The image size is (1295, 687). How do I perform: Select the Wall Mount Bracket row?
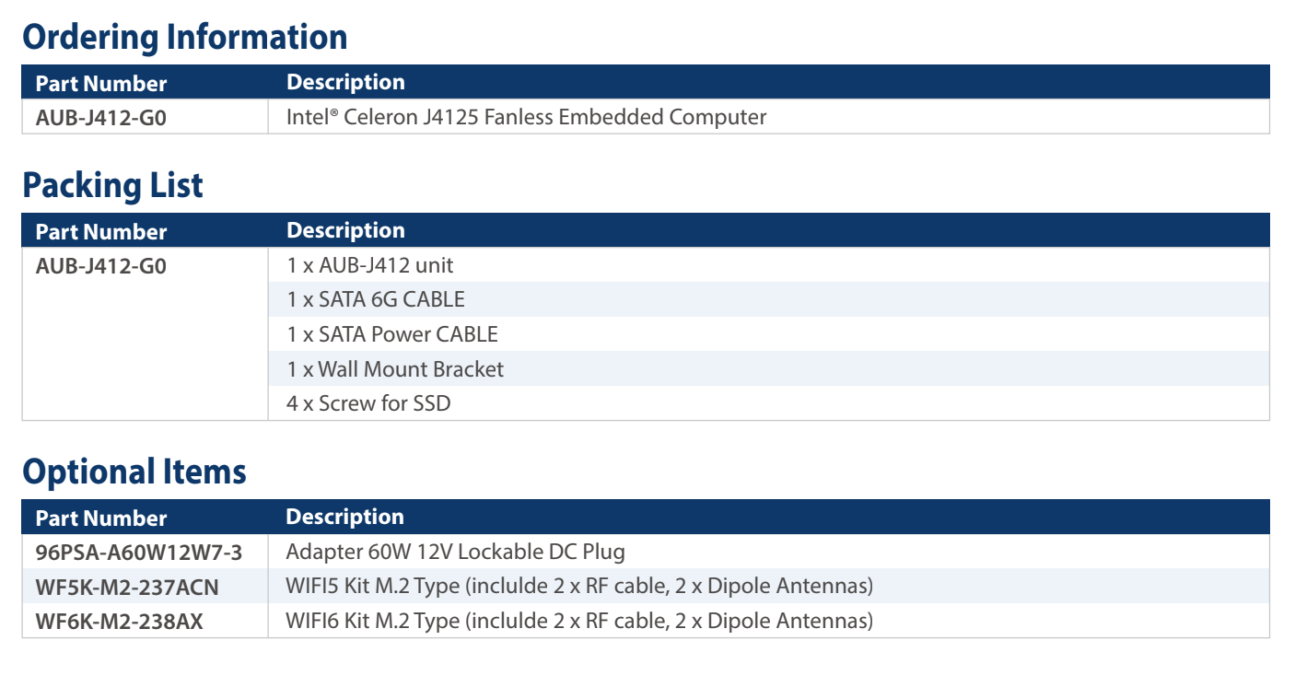[395, 369]
